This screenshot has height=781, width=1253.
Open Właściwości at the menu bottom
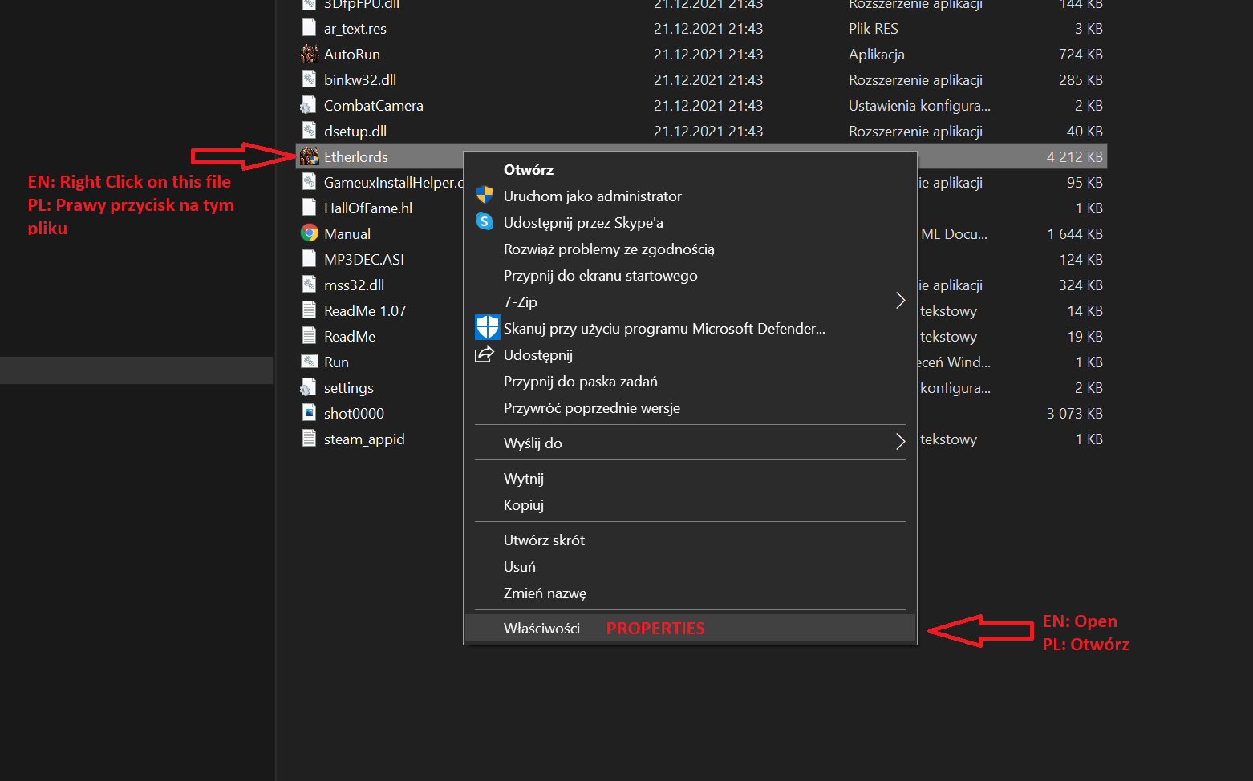(690, 628)
